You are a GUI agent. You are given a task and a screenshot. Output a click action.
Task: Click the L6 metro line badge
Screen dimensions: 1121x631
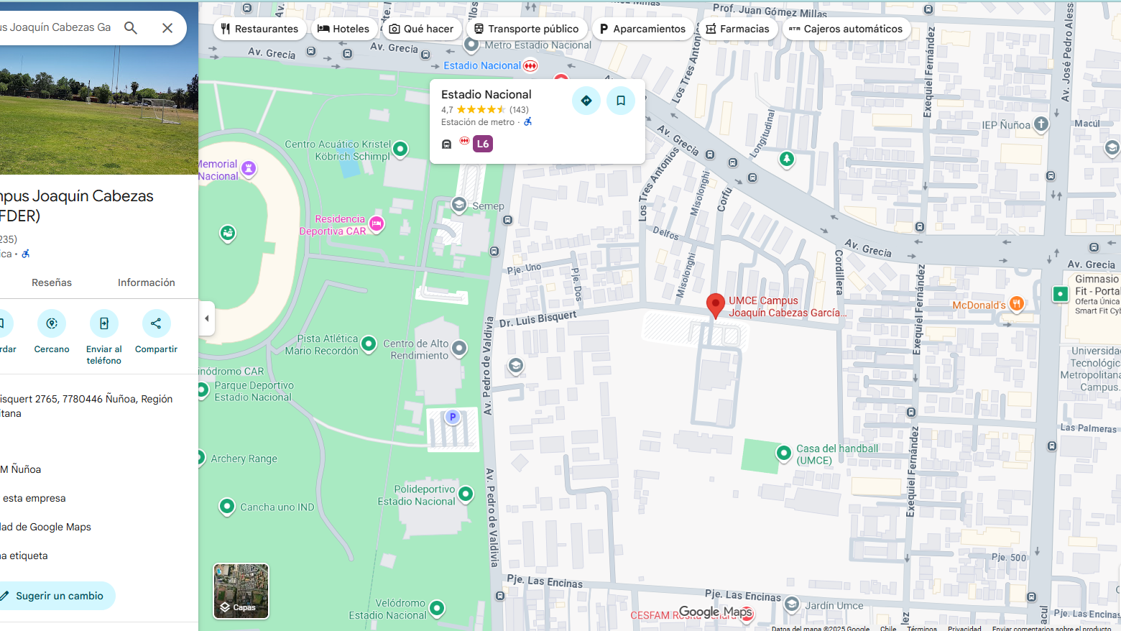(x=483, y=144)
